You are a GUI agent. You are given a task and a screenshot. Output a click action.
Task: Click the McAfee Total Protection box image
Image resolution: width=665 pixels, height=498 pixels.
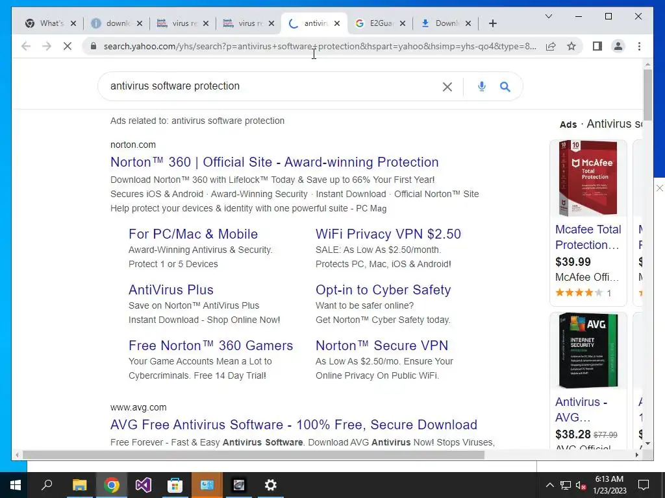588,178
